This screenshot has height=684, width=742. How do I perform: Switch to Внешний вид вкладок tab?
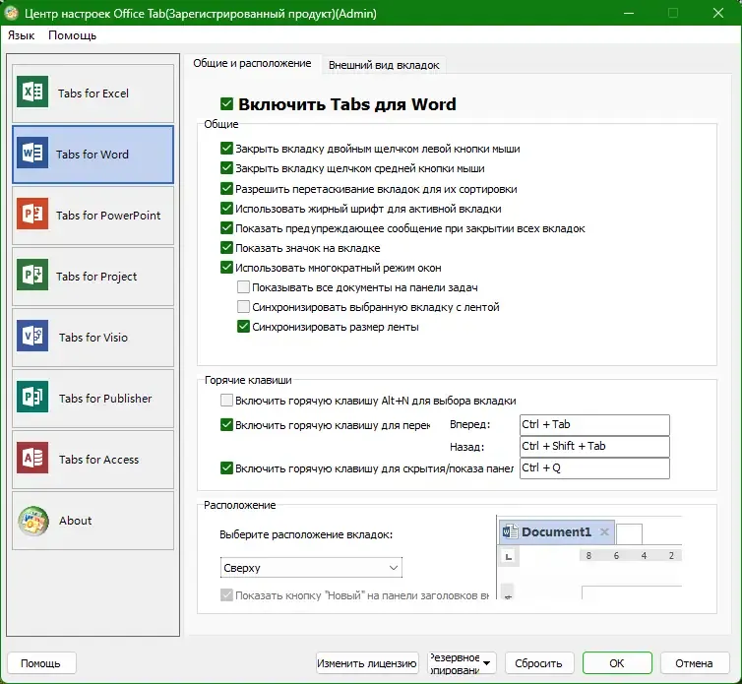(x=384, y=65)
